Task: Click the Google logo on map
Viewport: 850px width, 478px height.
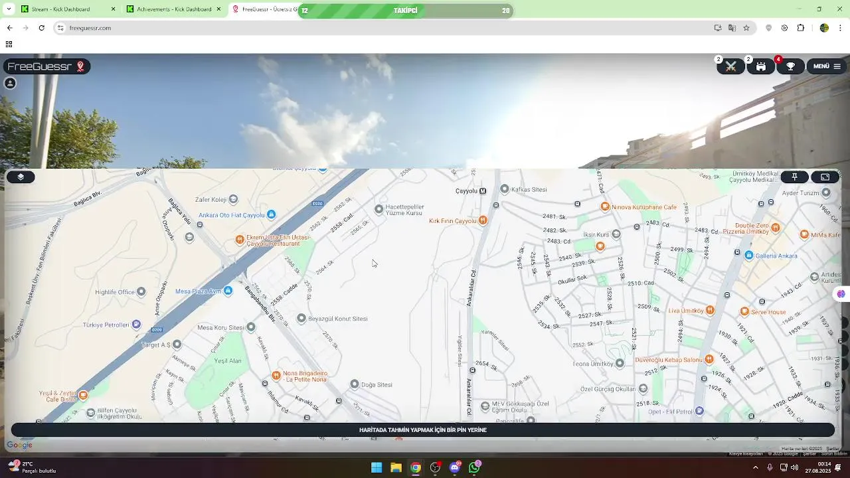Action: pyautogui.click(x=19, y=445)
